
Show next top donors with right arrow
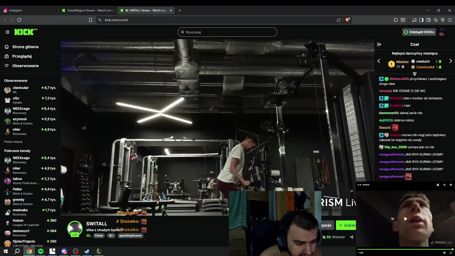pos(451,61)
